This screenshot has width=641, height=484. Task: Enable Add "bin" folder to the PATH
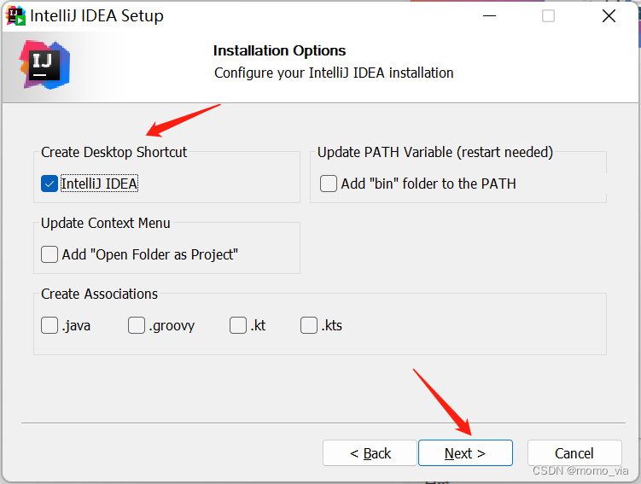tap(329, 184)
